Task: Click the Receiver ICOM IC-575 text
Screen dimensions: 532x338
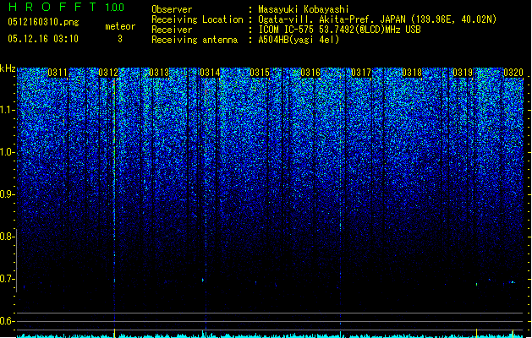Action: pos(339,30)
